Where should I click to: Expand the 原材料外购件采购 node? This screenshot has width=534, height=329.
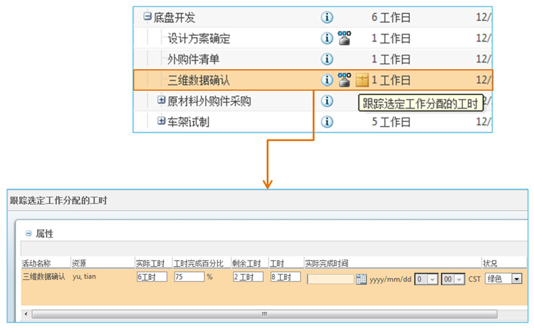(x=162, y=100)
